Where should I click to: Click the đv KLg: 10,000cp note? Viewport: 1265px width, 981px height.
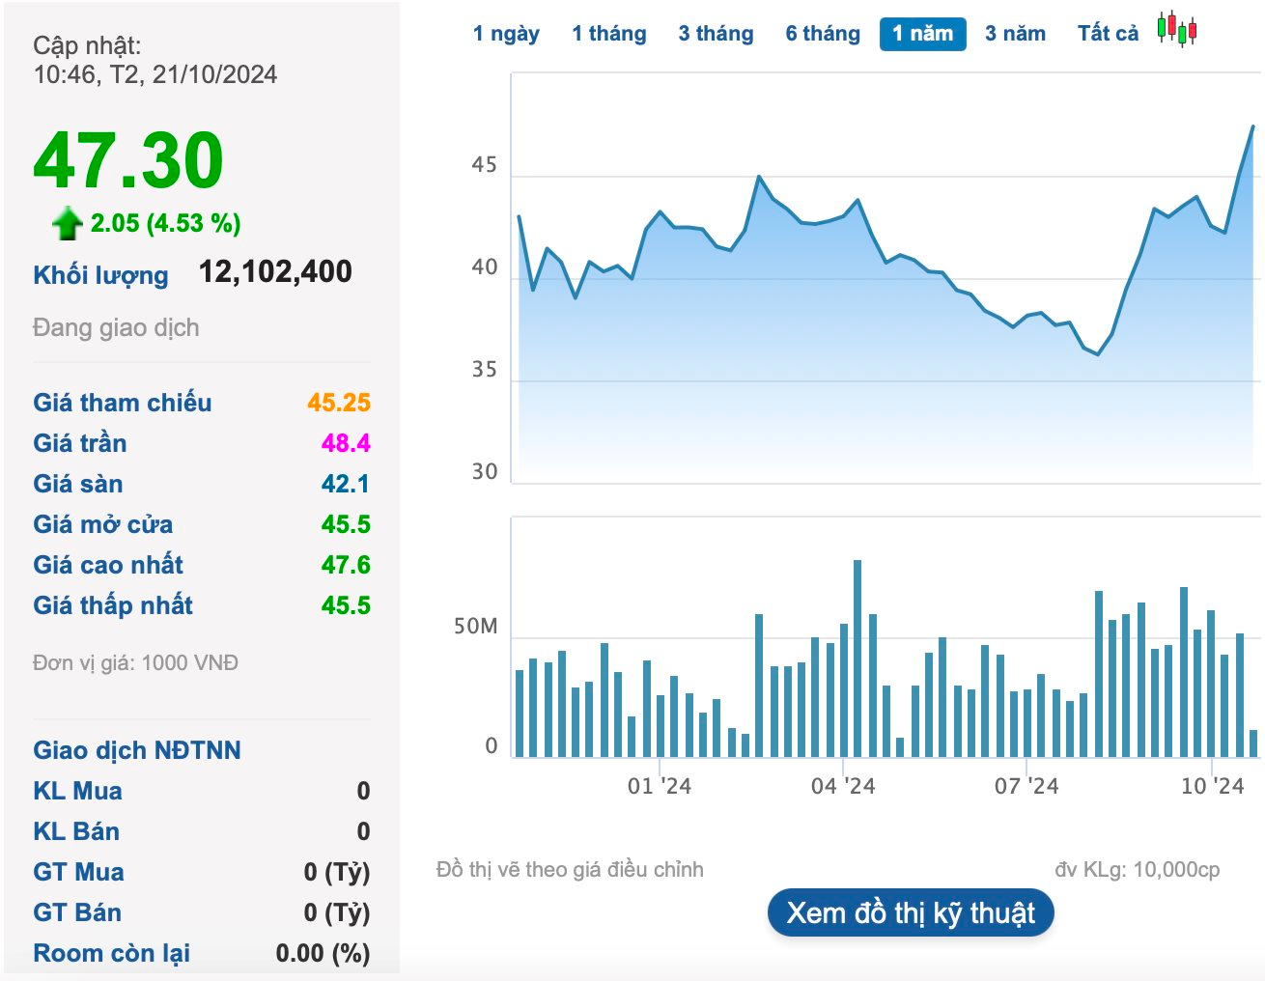[1137, 869]
